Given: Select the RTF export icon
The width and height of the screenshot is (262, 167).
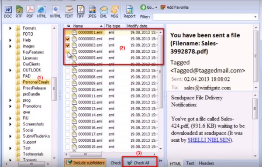Looking at the screenshot, I should point(19,12).
